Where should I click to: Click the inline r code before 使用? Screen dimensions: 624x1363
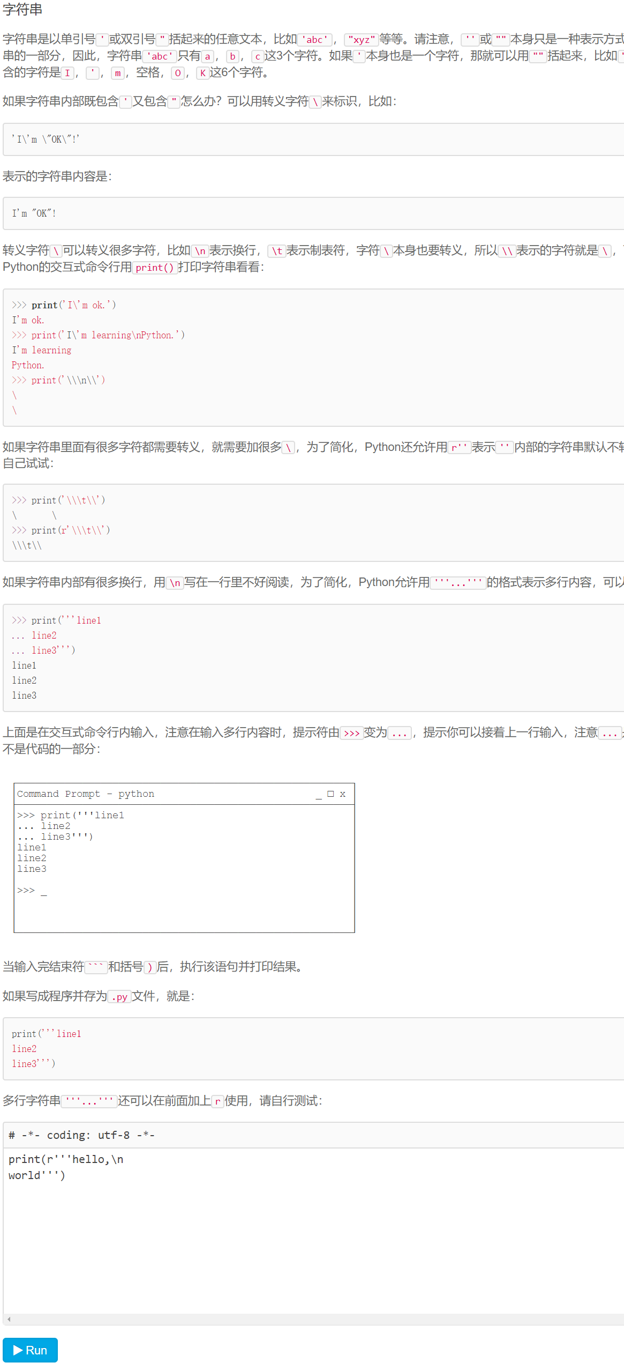pos(218,1101)
